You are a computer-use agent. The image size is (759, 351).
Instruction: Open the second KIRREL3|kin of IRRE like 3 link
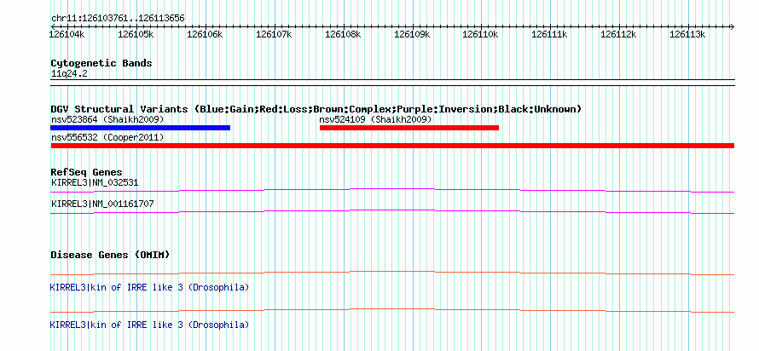(x=149, y=325)
